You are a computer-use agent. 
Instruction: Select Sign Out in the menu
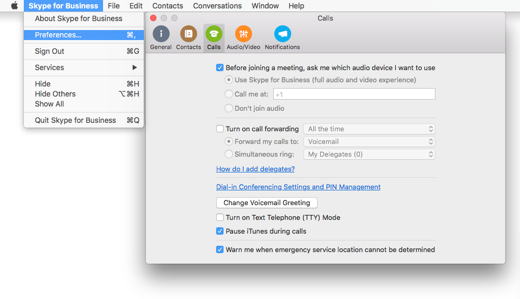point(50,51)
